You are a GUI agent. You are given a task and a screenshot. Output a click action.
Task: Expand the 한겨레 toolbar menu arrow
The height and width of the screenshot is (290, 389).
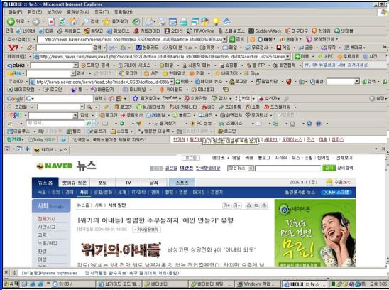click(23, 139)
